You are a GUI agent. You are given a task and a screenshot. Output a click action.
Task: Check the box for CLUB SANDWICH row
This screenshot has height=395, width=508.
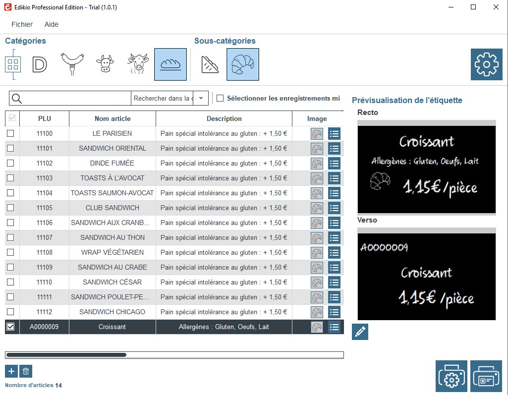tap(10, 208)
